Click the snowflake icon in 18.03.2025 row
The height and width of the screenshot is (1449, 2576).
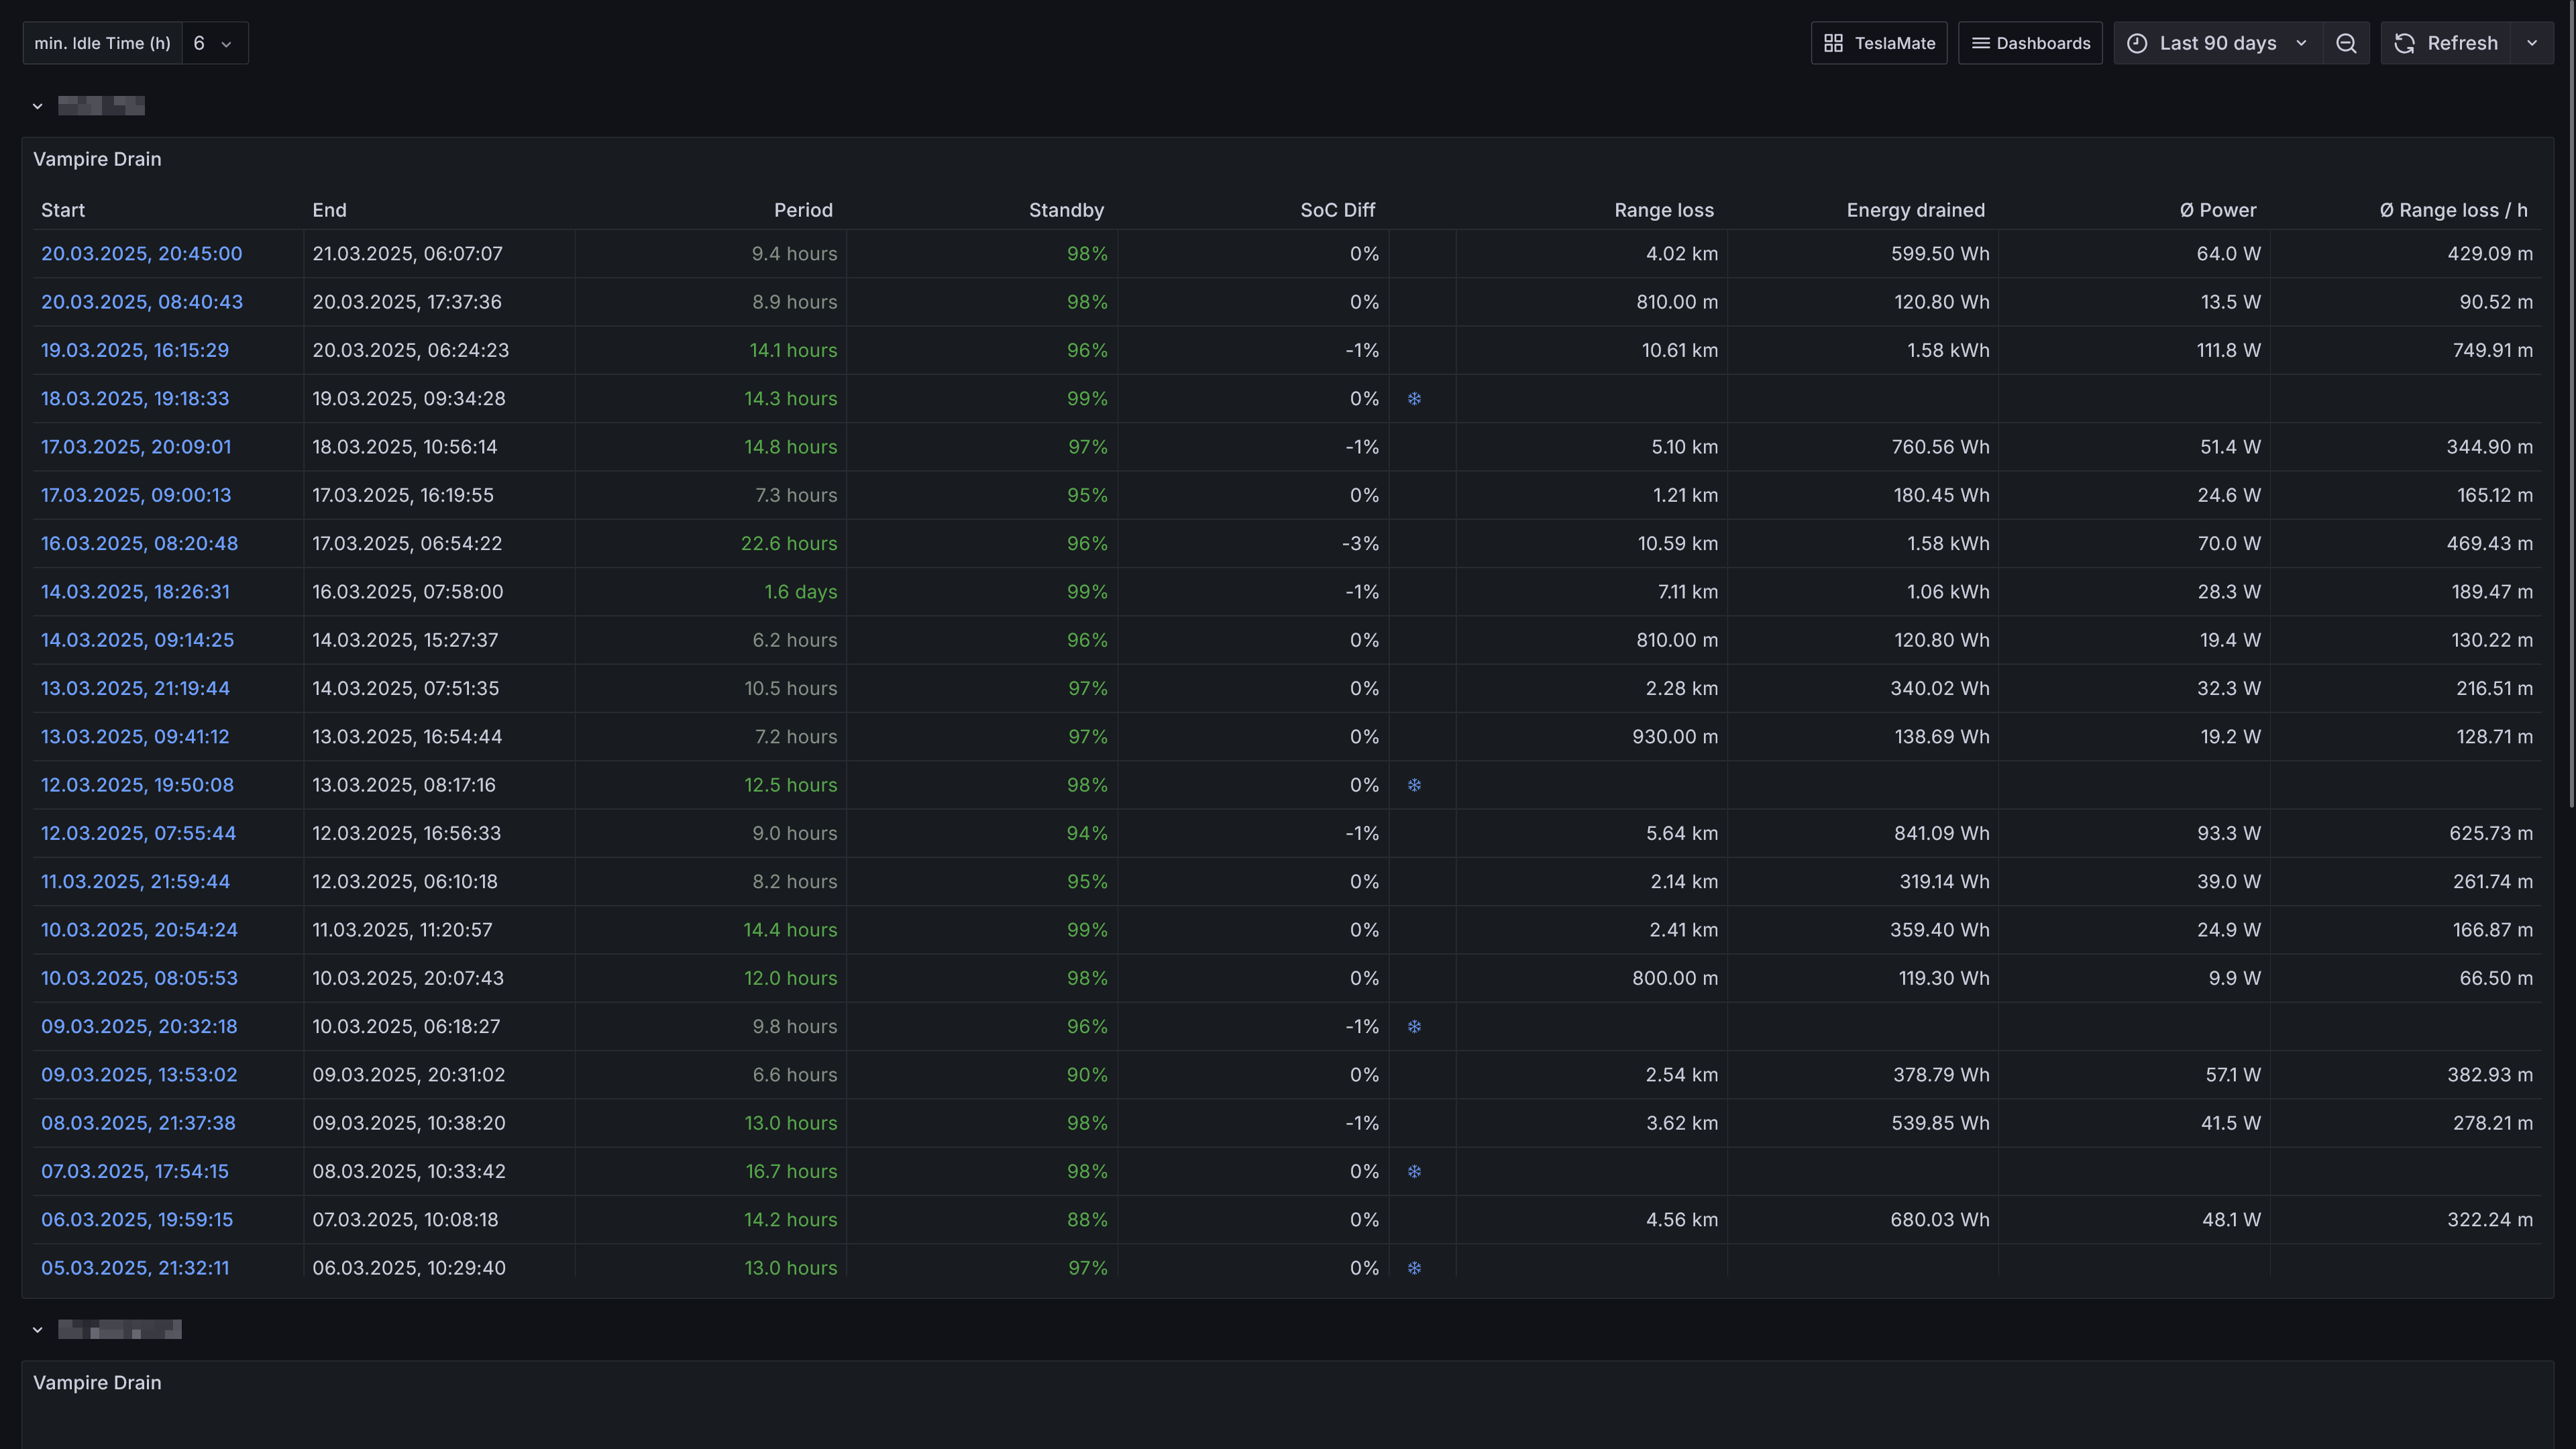click(1414, 399)
